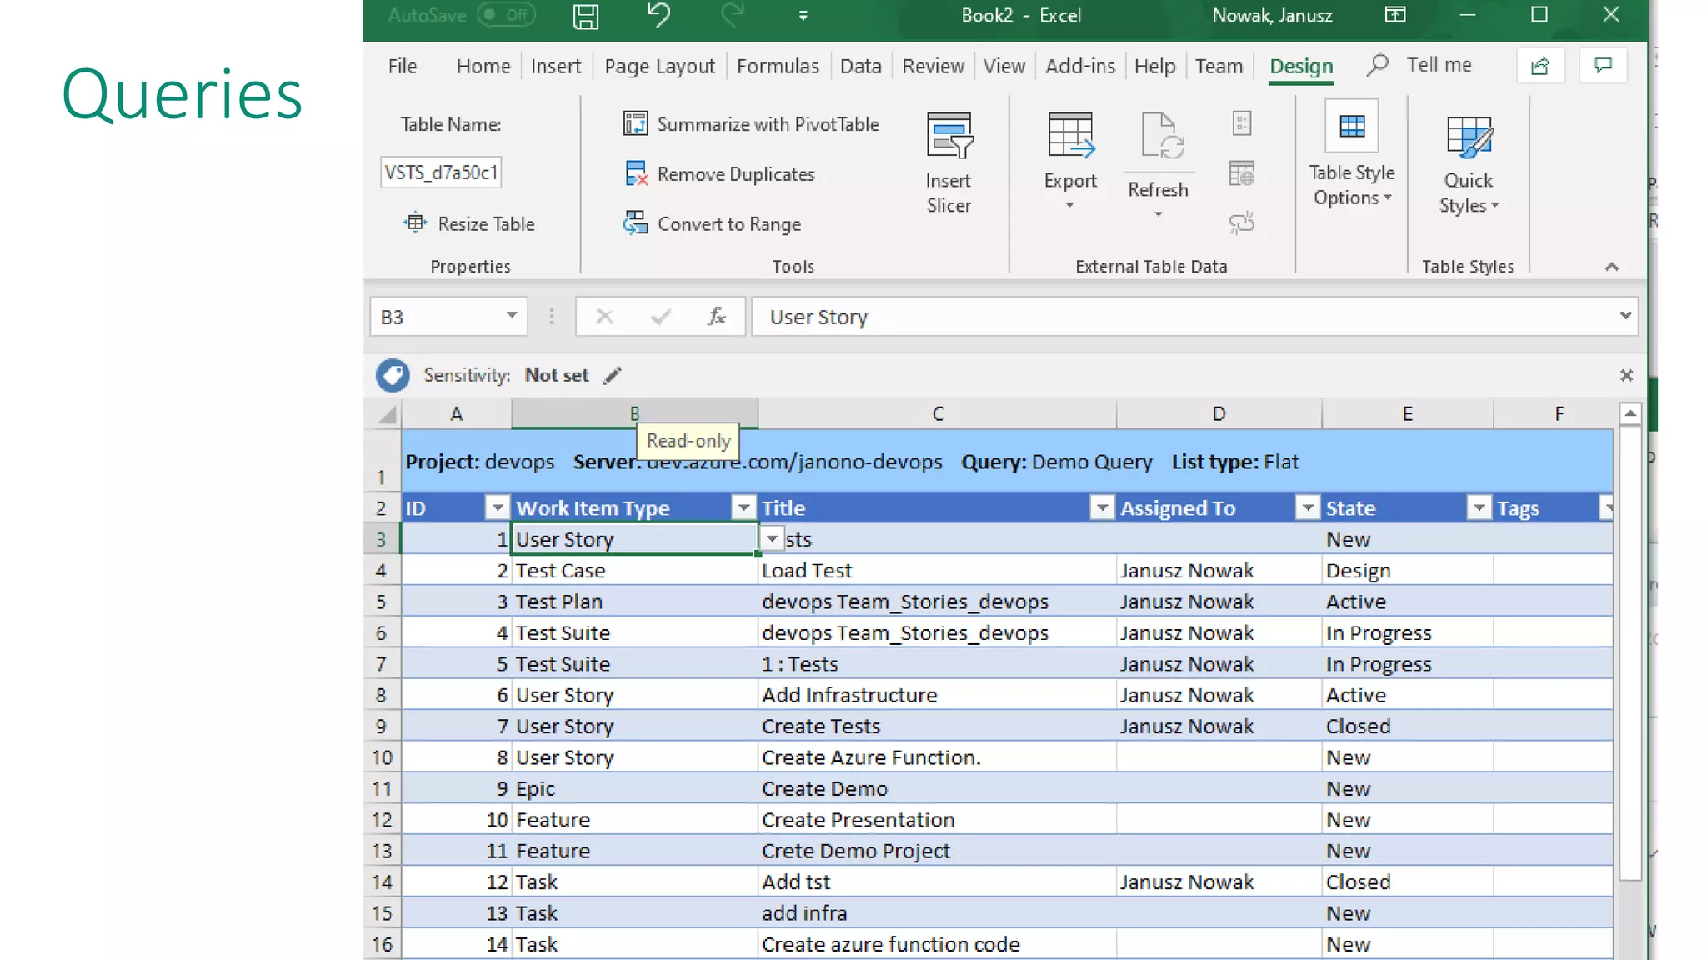The image size is (1707, 960).
Task: Click the Remove Duplicates icon
Action: pos(636,173)
